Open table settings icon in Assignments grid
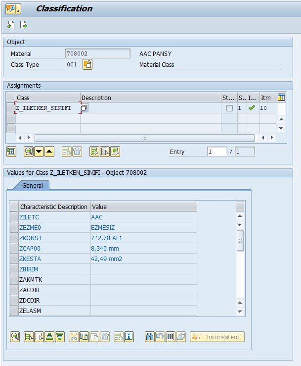301x366 pixels. point(282,98)
